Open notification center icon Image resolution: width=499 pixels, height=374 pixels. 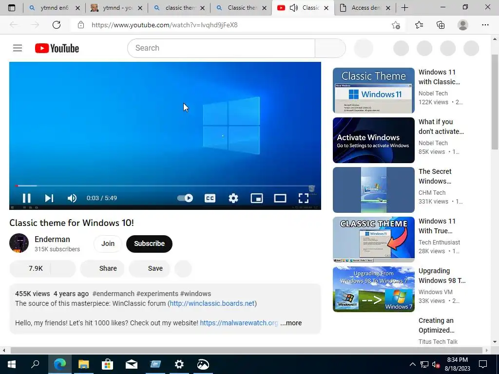pyautogui.click(x=483, y=364)
